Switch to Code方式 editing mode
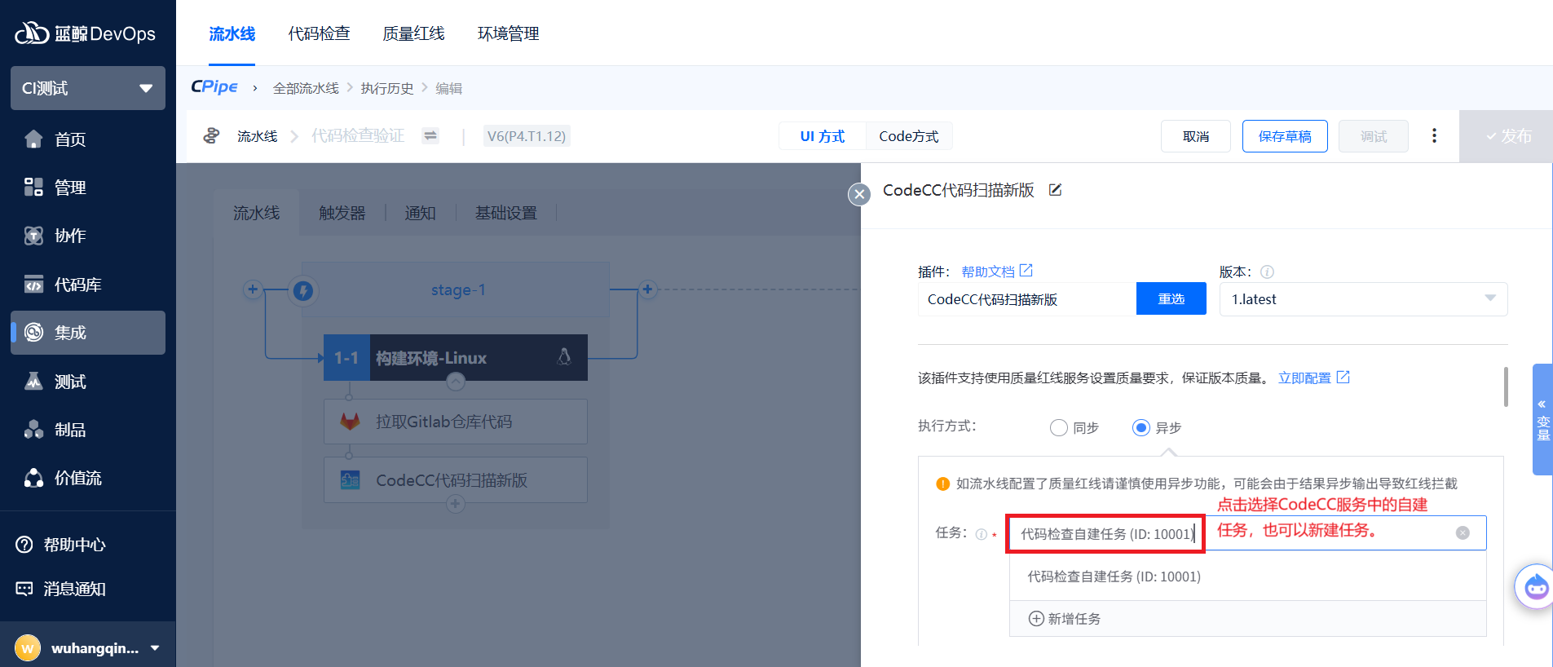 point(908,136)
